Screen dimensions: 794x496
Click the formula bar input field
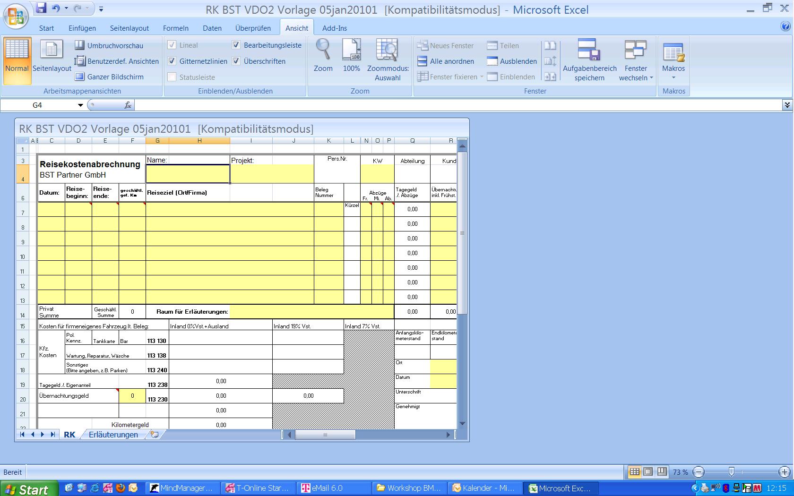click(x=457, y=105)
